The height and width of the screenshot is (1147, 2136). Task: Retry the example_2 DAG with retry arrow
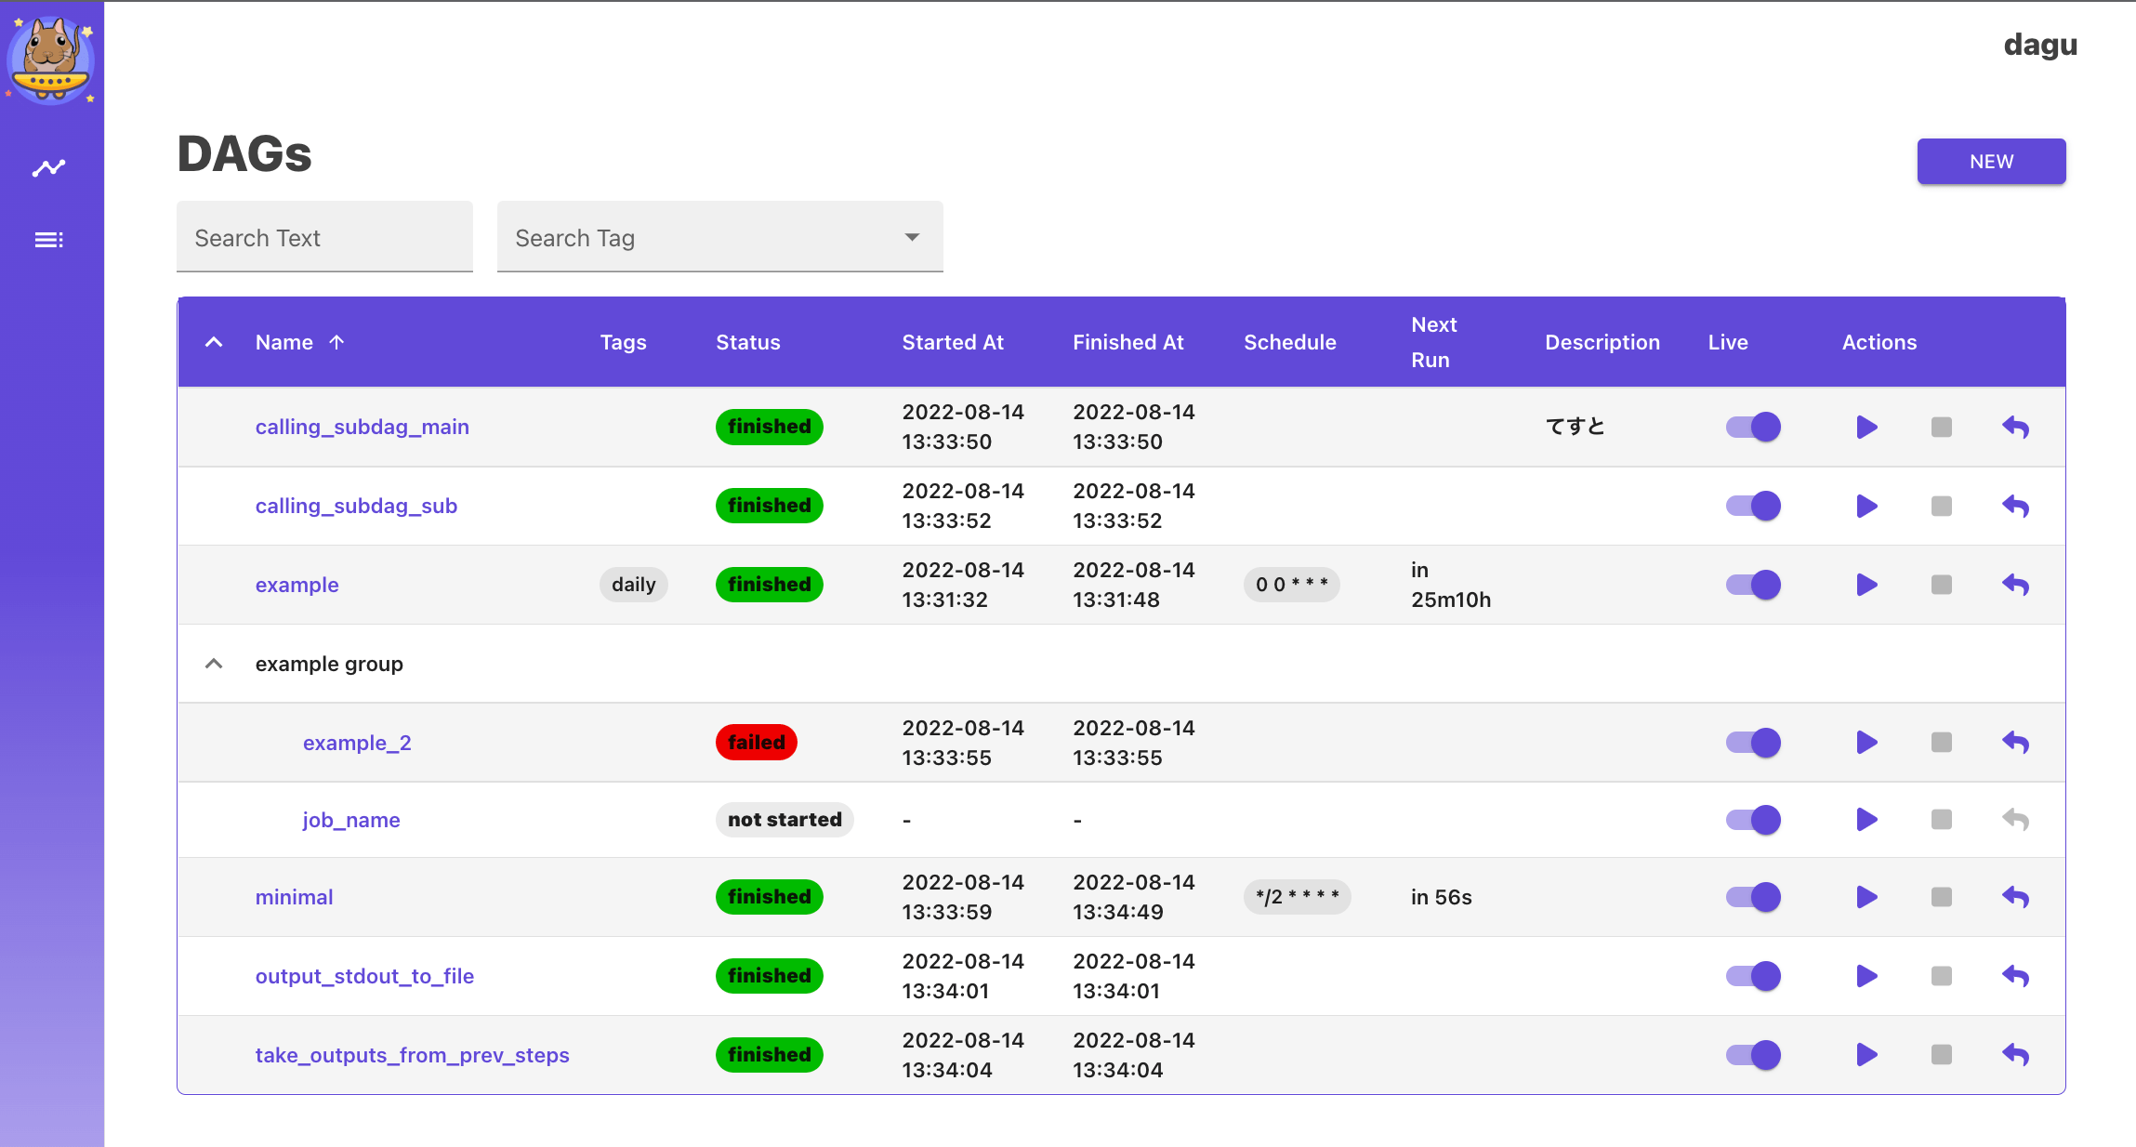pos(2015,743)
